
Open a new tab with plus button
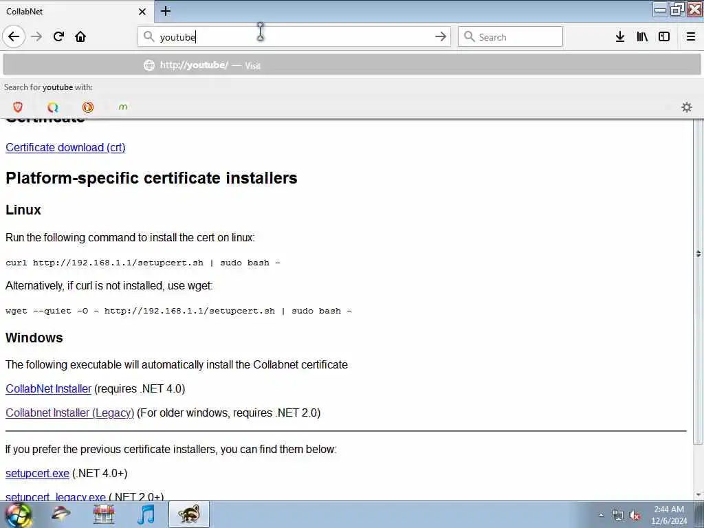pos(166,11)
